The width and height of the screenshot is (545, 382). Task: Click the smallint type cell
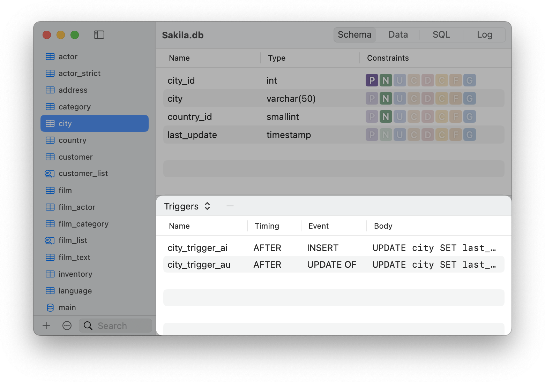coord(283,117)
